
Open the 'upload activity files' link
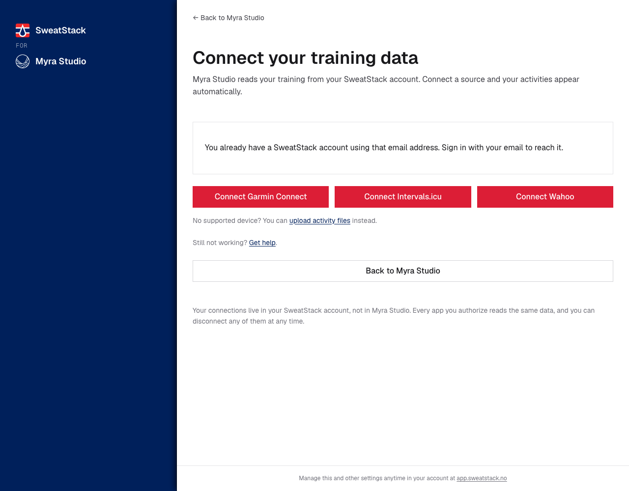tap(320, 220)
